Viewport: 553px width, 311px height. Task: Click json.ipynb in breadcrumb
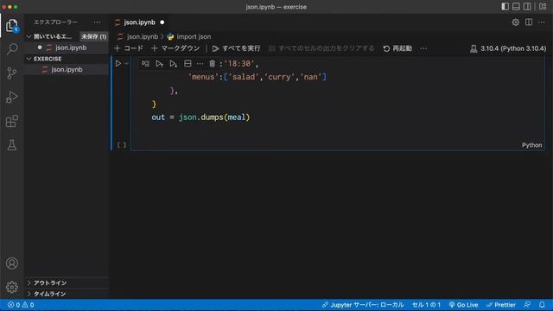143,36
